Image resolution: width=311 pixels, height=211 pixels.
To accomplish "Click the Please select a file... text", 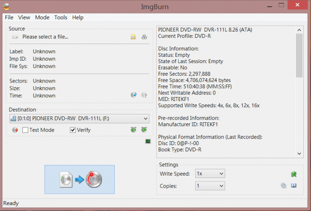I will click(x=45, y=37).
